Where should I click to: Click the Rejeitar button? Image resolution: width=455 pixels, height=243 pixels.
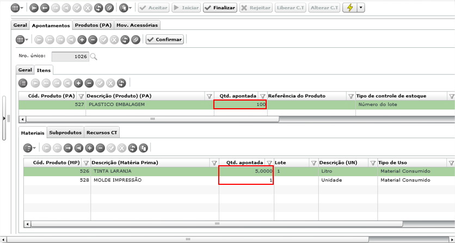tap(256, 8)
